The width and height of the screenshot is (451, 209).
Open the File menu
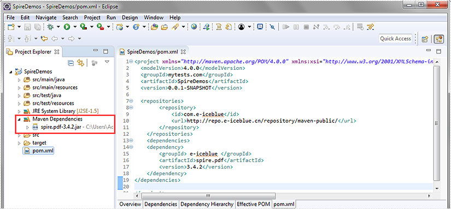click(10, 17)
